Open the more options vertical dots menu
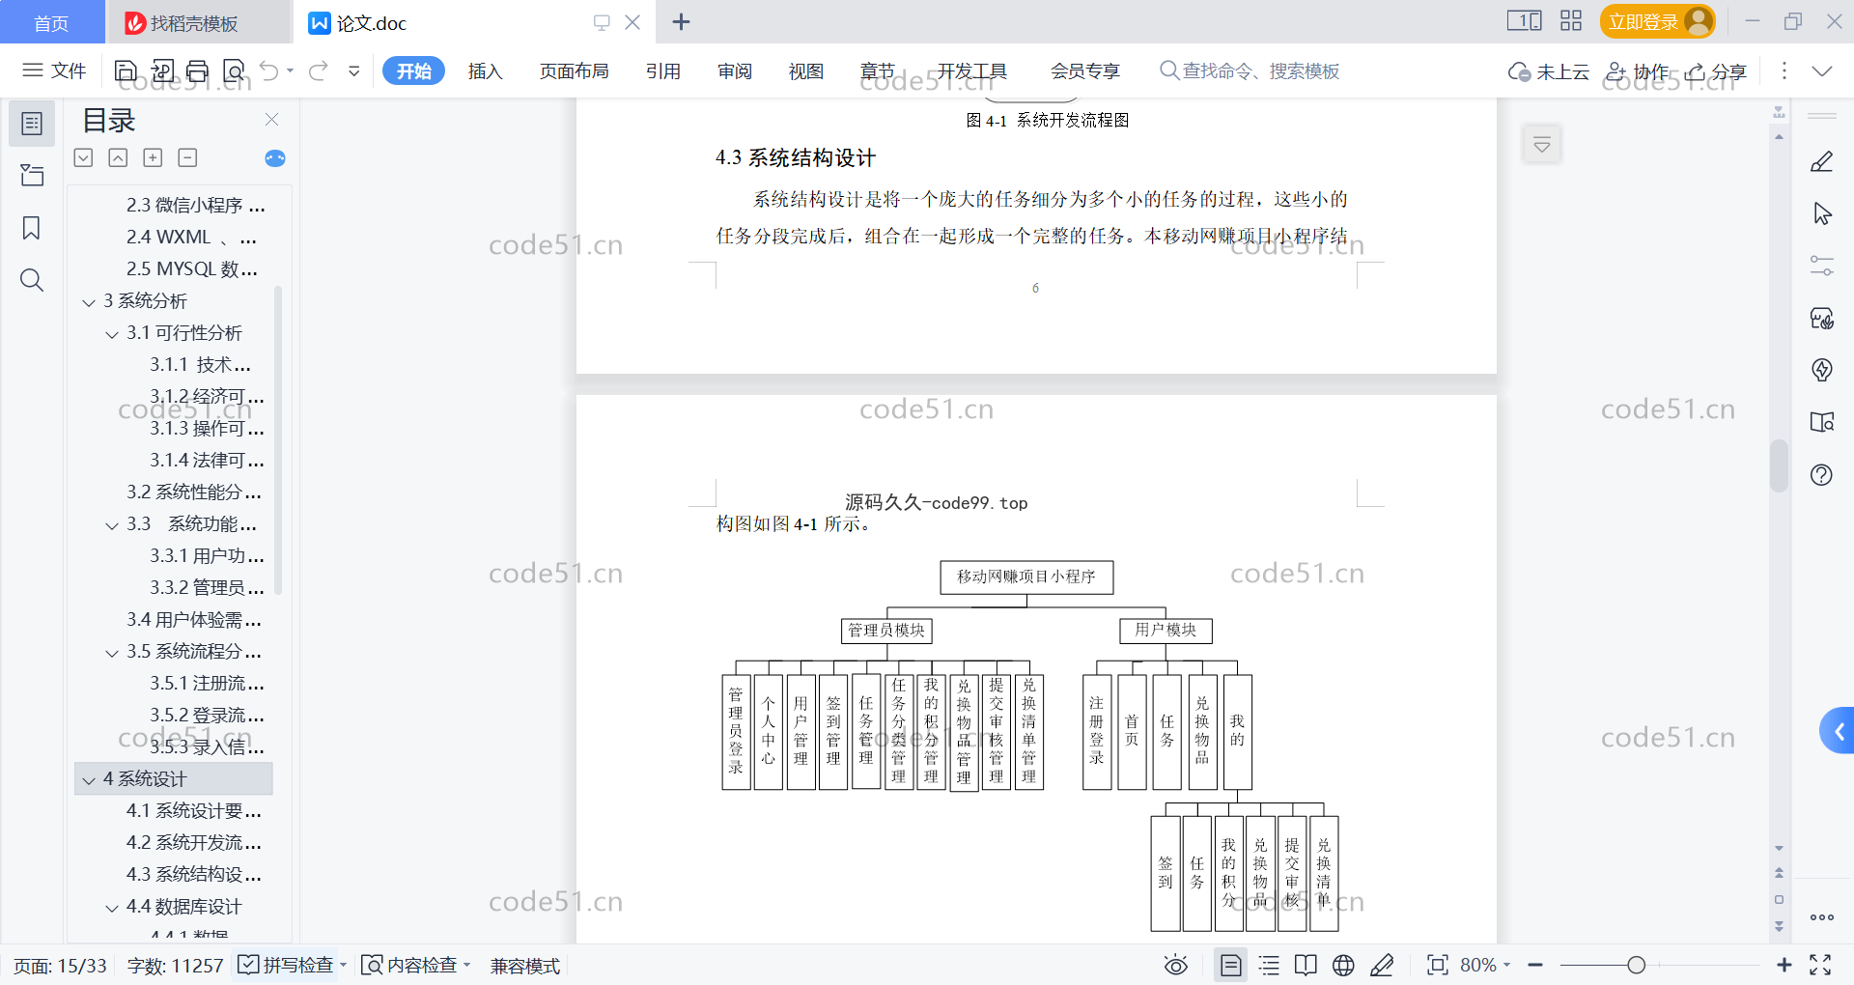Screen dimensions: 1854x985 tap(1784, 70)
